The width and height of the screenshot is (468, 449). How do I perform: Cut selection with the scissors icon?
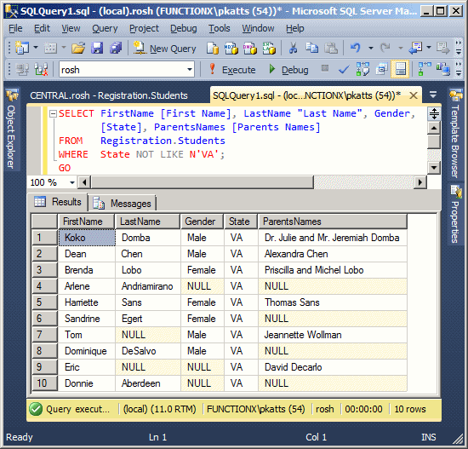click(x=293, y=48)
